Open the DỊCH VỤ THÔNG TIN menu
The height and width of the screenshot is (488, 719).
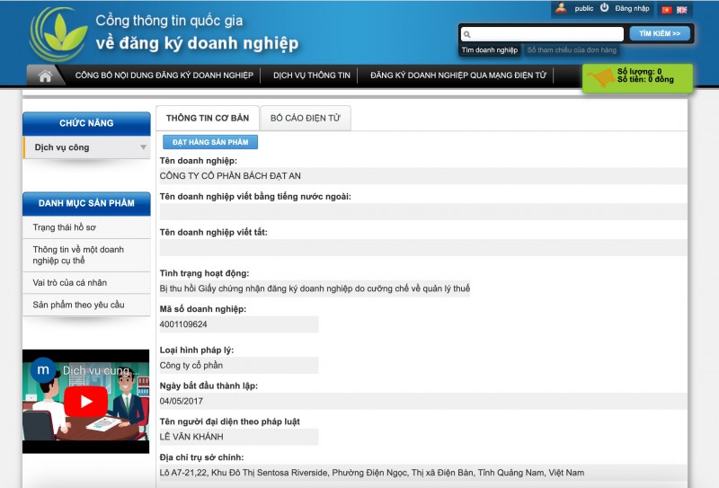click(x=311, y=75)
